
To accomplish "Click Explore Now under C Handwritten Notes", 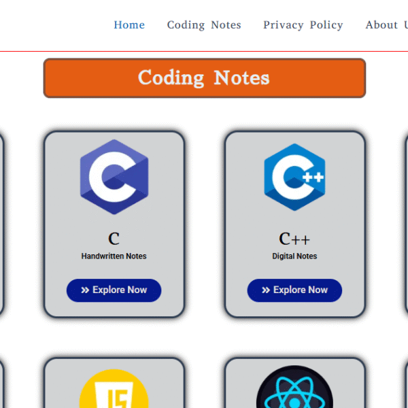I will pyautogui.click(x=114, y=290).
